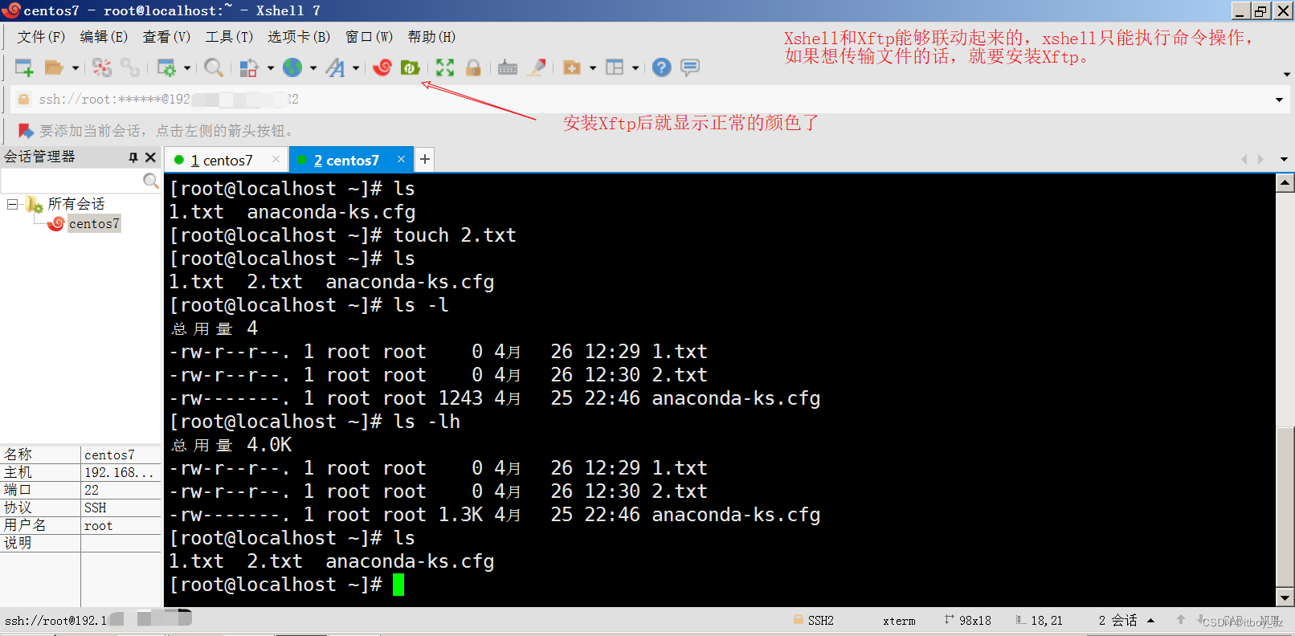Click the flag add-current-session arrow icon
Image resolution: width=1295 pixels, height=636 pixels.
26,130
